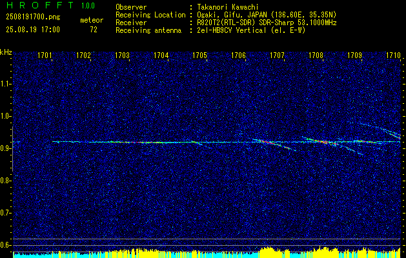This screenshot has height=258, width=406.
Task: Click the 2el-HB9CV Vertical antenna text
Action: point(252,30)
